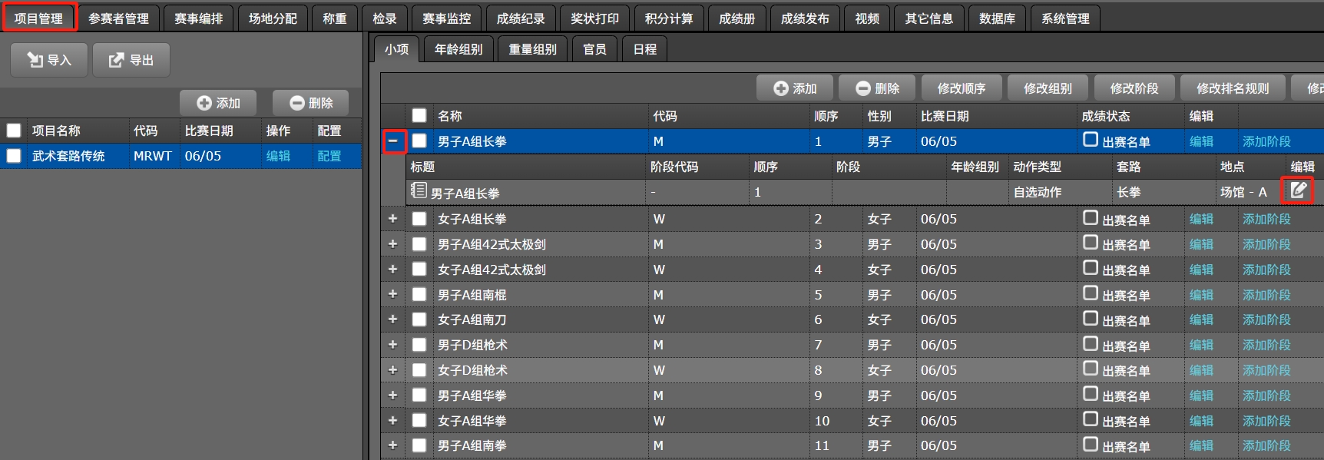
Task: Expand the 女子A组华拳 row
Action: (392, 420)
